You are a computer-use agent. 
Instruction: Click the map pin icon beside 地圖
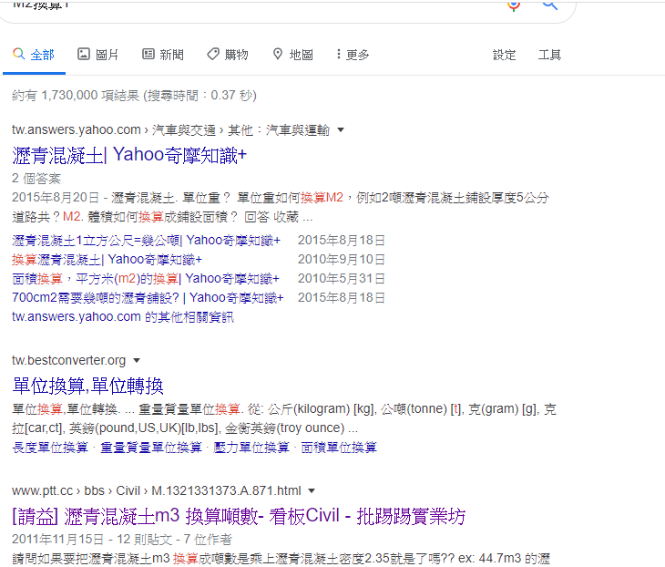point(278,54)
